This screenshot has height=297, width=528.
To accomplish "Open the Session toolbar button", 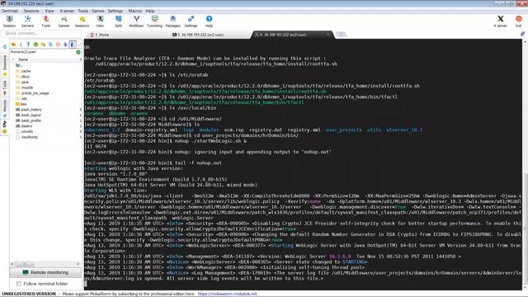I will click(9, 21).
